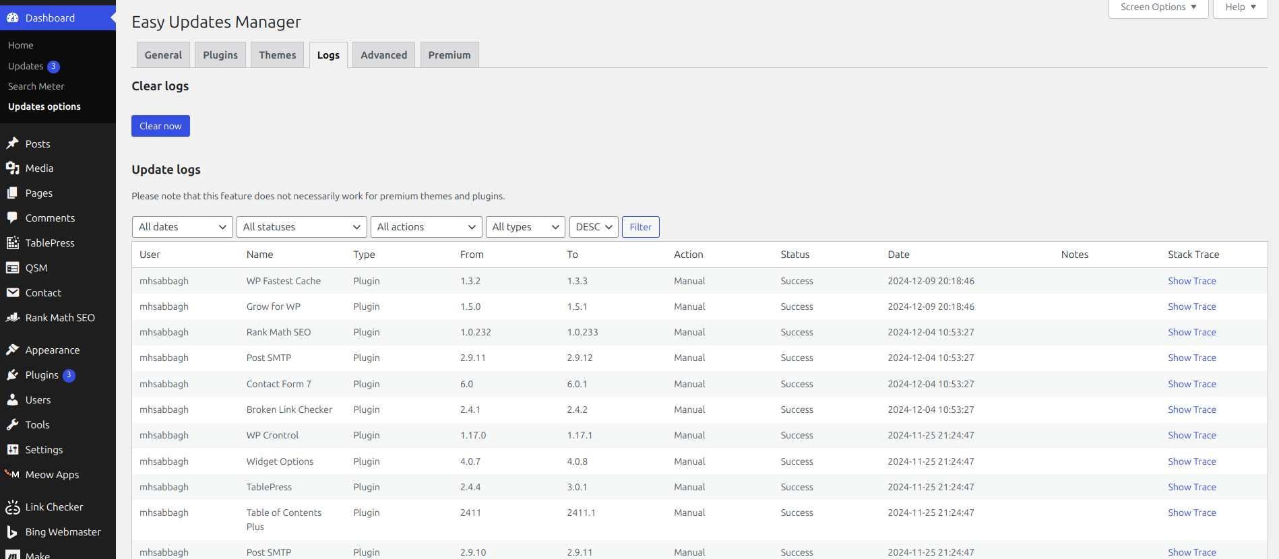Screen dimensions: 1279x559
Task: Open the All statuses filter dropdown
Action: click(x=301, y=227)
